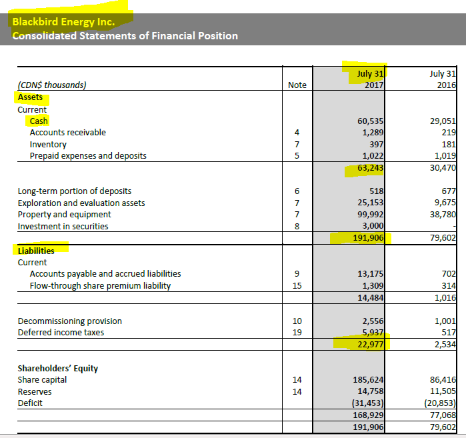
Task: Click the Note column header
Action: (297, 85)
